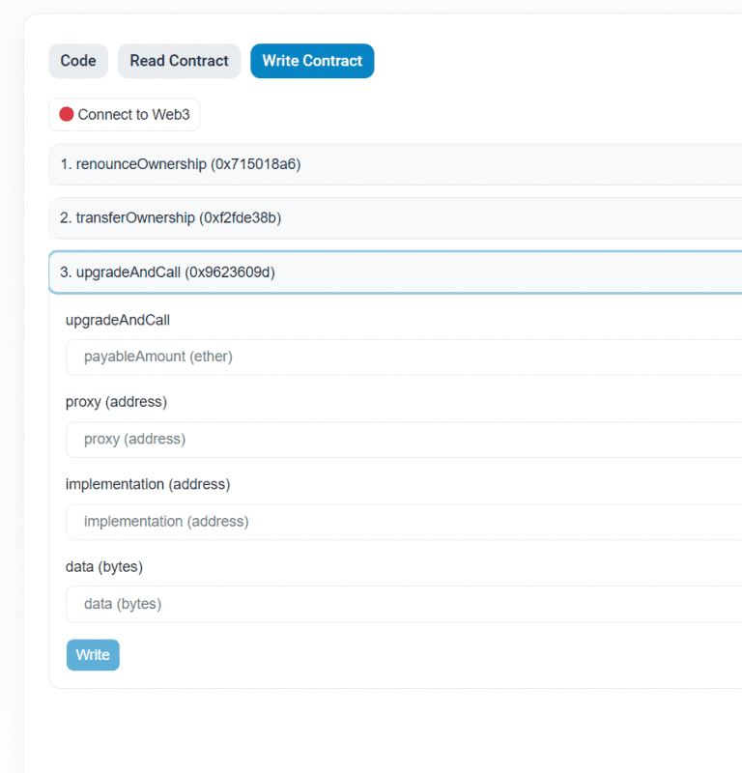Click the Connect to Web3 wallet indicator
Screen dimensions: 742x773
click(124, 114)
